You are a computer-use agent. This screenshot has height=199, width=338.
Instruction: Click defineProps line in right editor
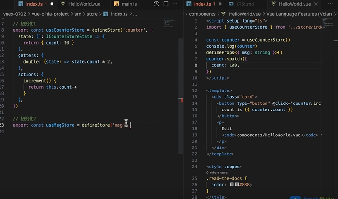point(244,52)
